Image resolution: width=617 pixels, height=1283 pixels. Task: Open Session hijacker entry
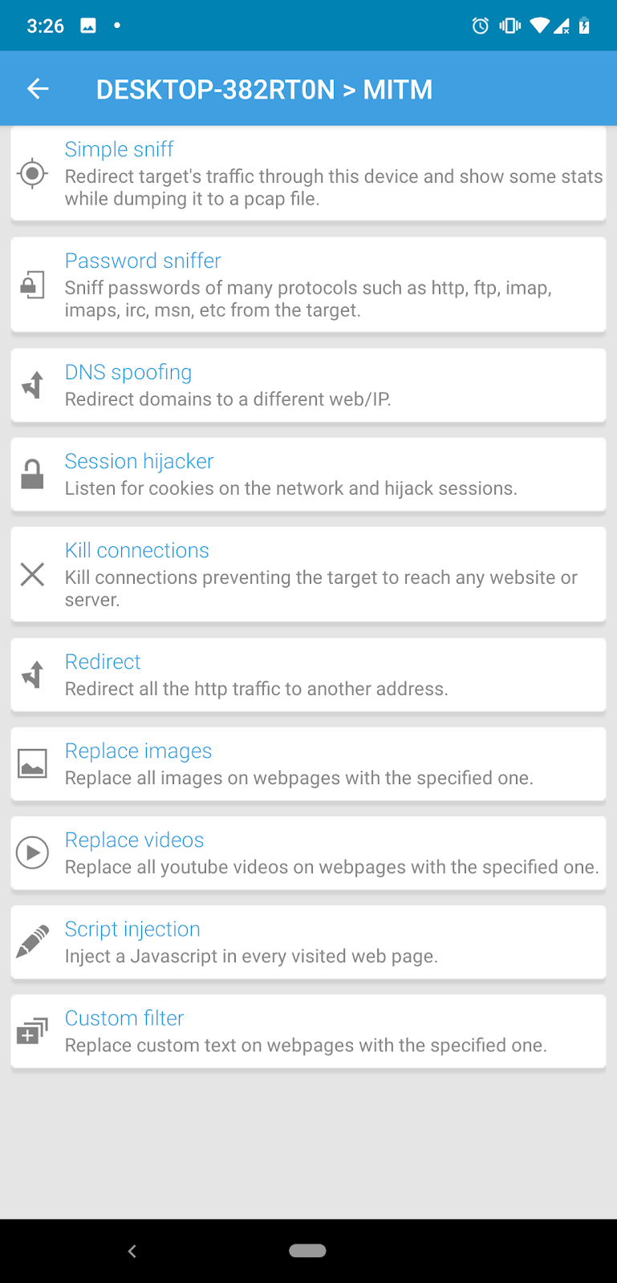click(x=139, y=461)
